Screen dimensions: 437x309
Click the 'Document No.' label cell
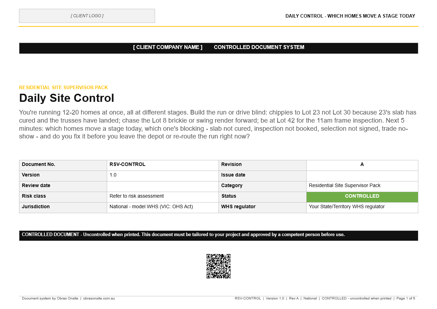pyautogui.click(x=63, y=165)
